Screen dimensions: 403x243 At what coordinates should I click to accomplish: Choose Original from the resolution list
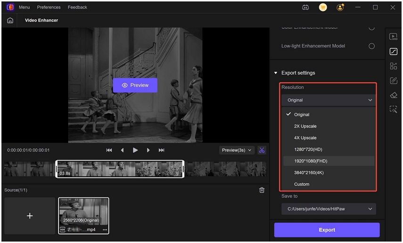(x=329, y=115)
